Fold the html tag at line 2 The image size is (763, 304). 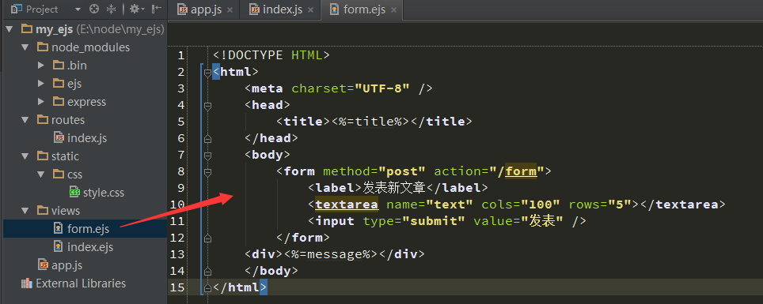coord(208,73)
